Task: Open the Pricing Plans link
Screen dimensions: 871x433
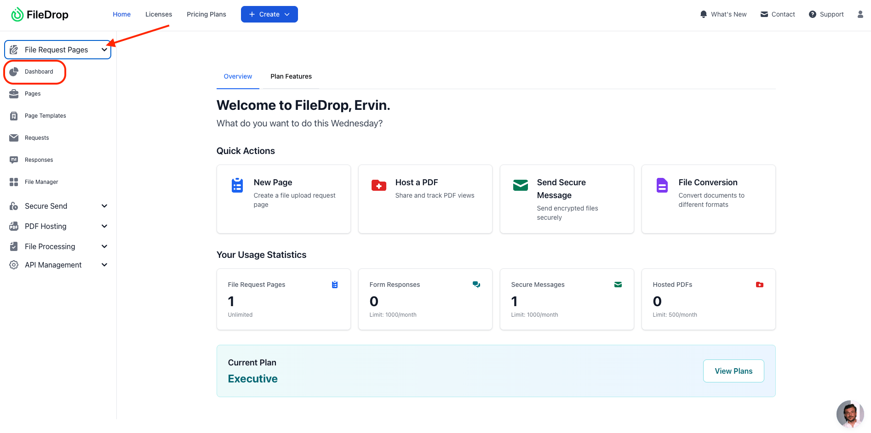Action: click(x=206, y=14)
